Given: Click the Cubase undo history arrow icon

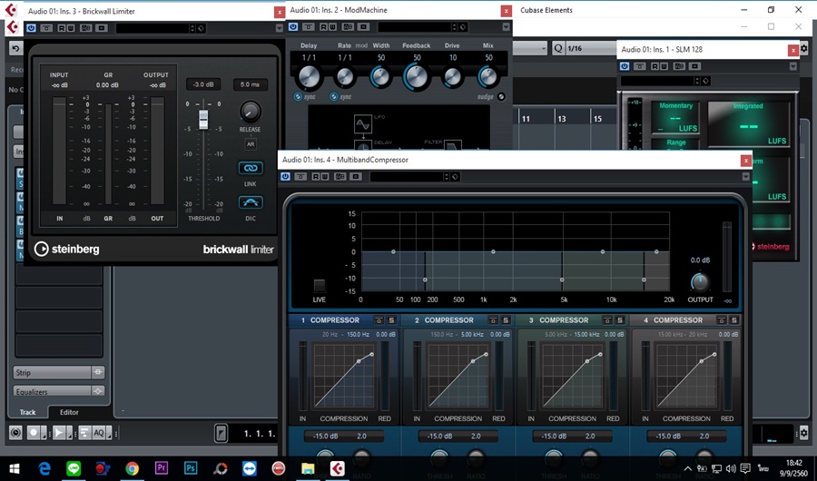Looking at the screenshot, I should click(x=15, y=48).
